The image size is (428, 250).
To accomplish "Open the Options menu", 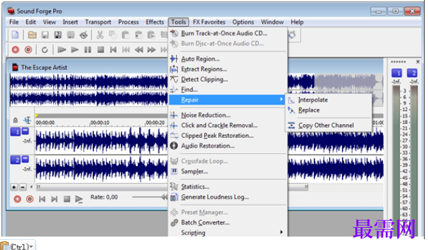I will (243, 22).
